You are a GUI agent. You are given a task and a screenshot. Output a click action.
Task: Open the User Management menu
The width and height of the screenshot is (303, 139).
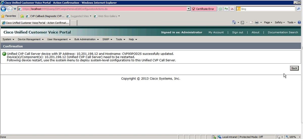59,39
